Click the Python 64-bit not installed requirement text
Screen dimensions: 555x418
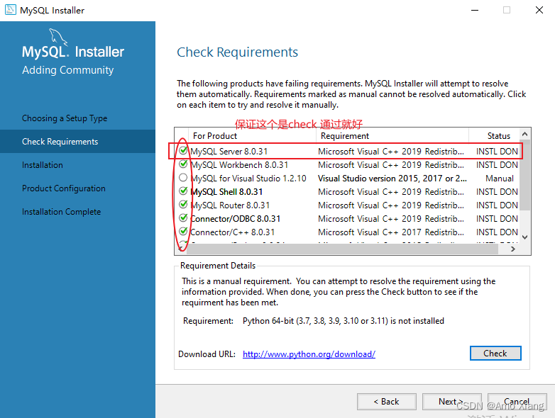tap(343, 320)
